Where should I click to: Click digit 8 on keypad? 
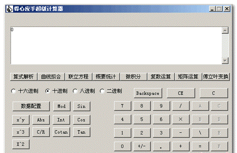coord(142,106)
